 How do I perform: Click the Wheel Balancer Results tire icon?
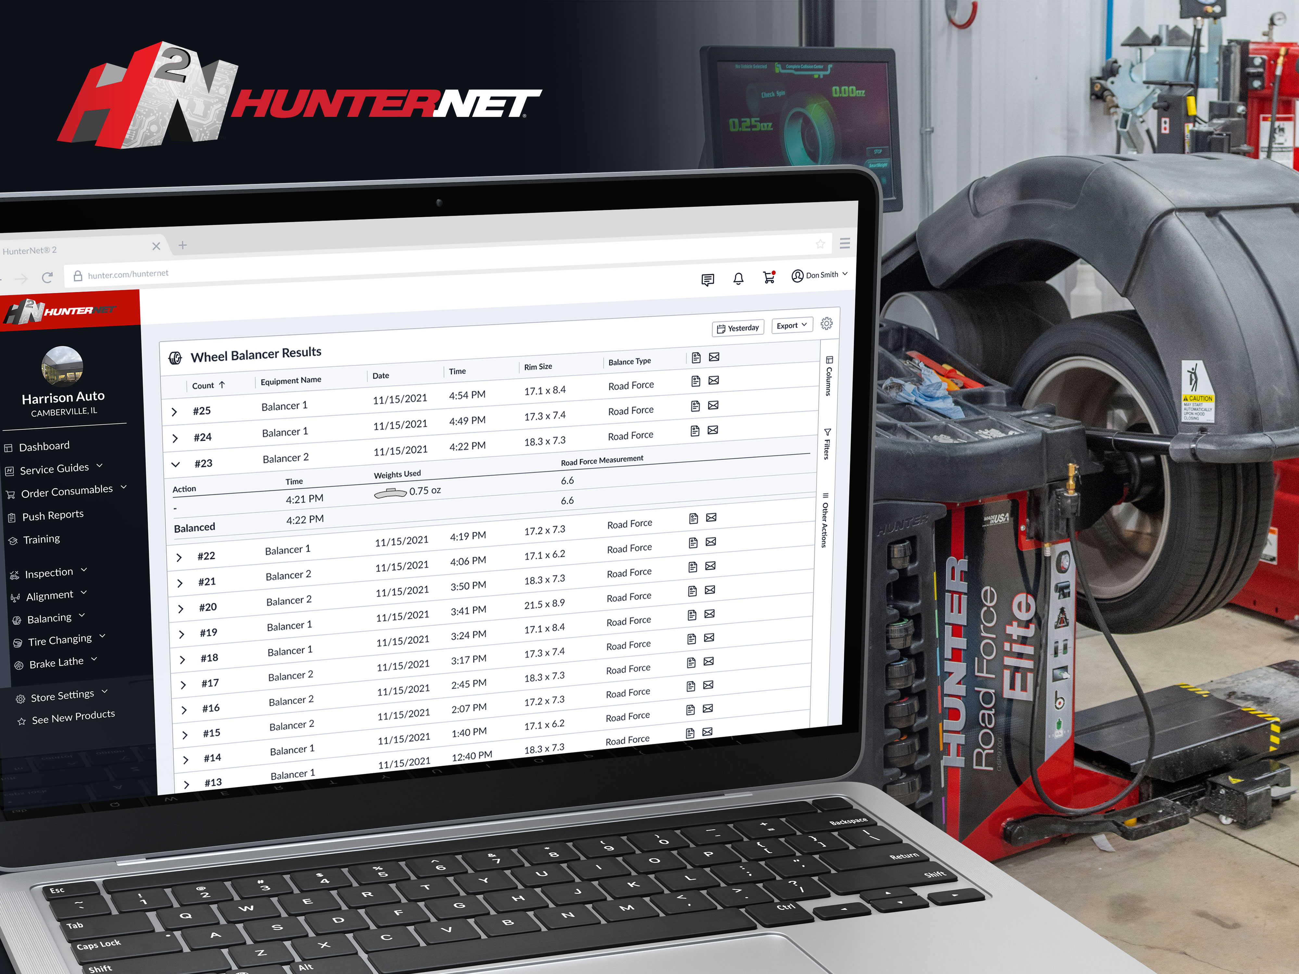point(175,358)
